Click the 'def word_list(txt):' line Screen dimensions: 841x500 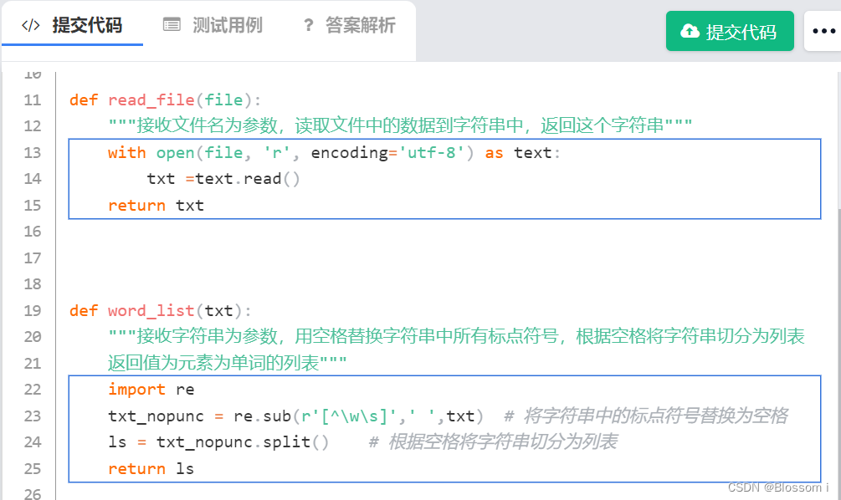pos(161,311)
